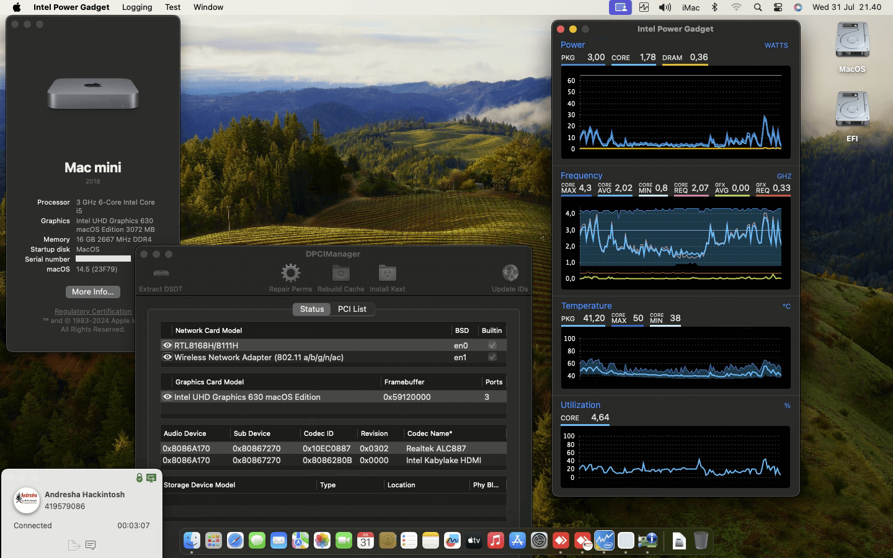893x558 pixels.
Task: Open Calendar showing July 31 from the Dock
Action: coord(365,541)
